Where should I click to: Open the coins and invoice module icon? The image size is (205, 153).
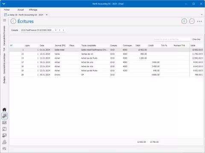coord(4,136)
